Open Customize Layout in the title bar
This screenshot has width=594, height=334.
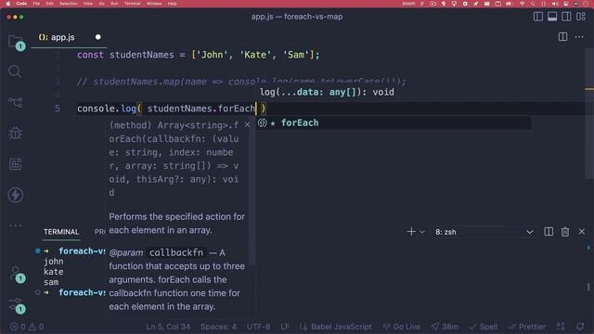pos(581,17)
